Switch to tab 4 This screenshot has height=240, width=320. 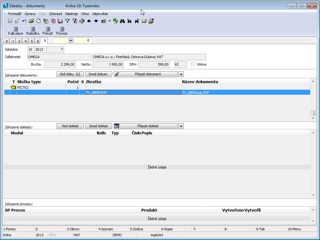(x=25, y=41)
